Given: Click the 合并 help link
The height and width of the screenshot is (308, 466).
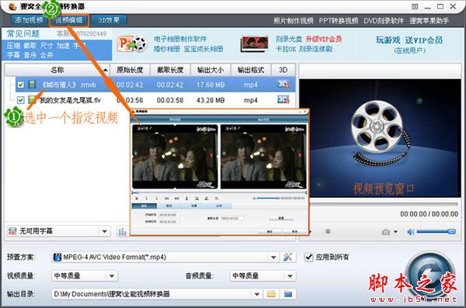Looking at the screenshot, I should pyautogui.click(x=47, y=55).
